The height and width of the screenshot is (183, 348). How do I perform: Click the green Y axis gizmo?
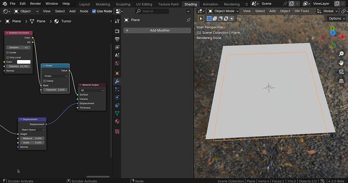tap(332, 28)
